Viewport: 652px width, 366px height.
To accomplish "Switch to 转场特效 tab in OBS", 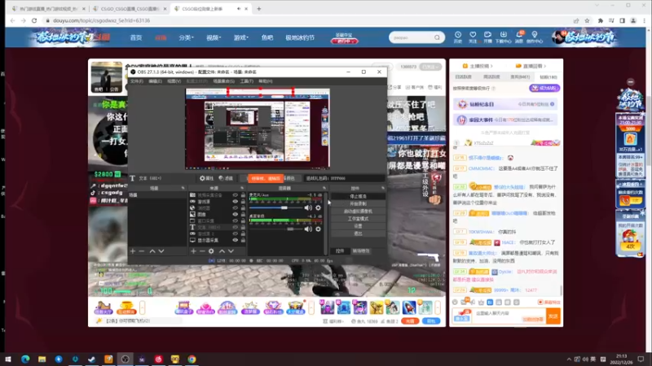I will pos(360,251).
